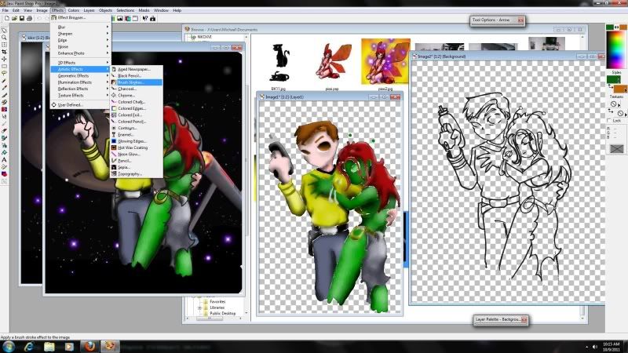Pick a color from the rainbow color picker
The height and width of the screenshot is (353, 628).
tap(616, 45)
